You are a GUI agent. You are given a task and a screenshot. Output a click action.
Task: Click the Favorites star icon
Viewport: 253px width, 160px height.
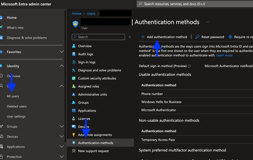pyautogui.click(x=1, y=52)
